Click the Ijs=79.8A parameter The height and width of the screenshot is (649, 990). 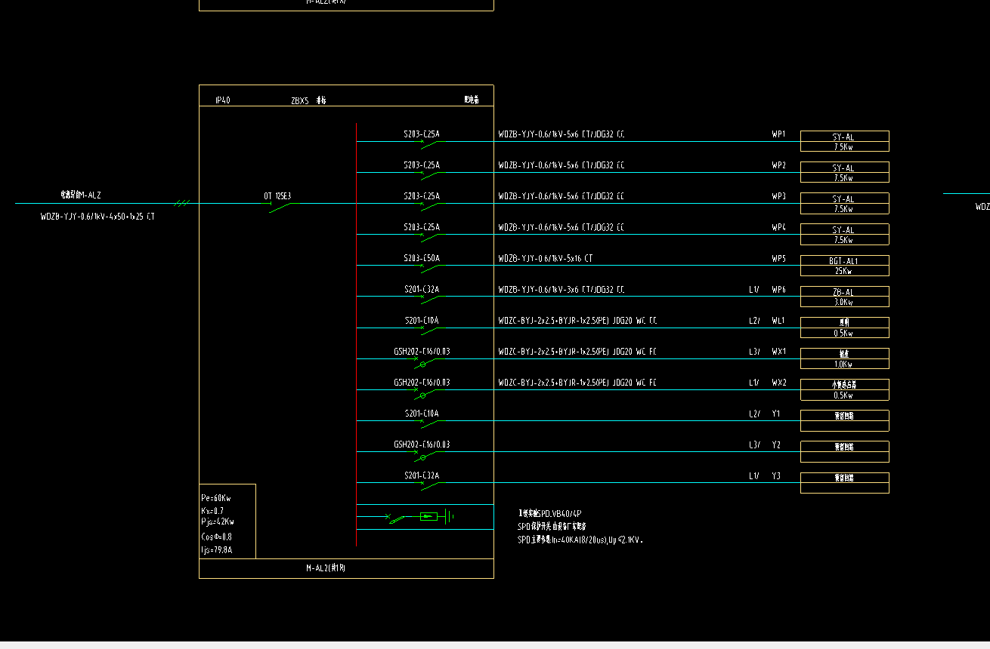click(216, 550)
